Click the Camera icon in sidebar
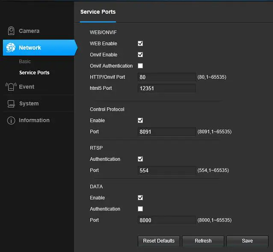273x252 pixels. tap(11, 31)
